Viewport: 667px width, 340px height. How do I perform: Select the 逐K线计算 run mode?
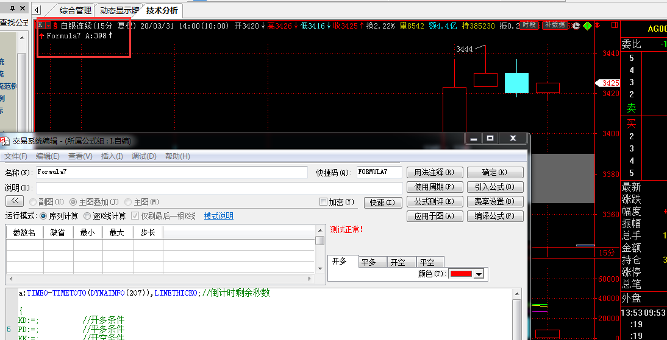point(87,216)
